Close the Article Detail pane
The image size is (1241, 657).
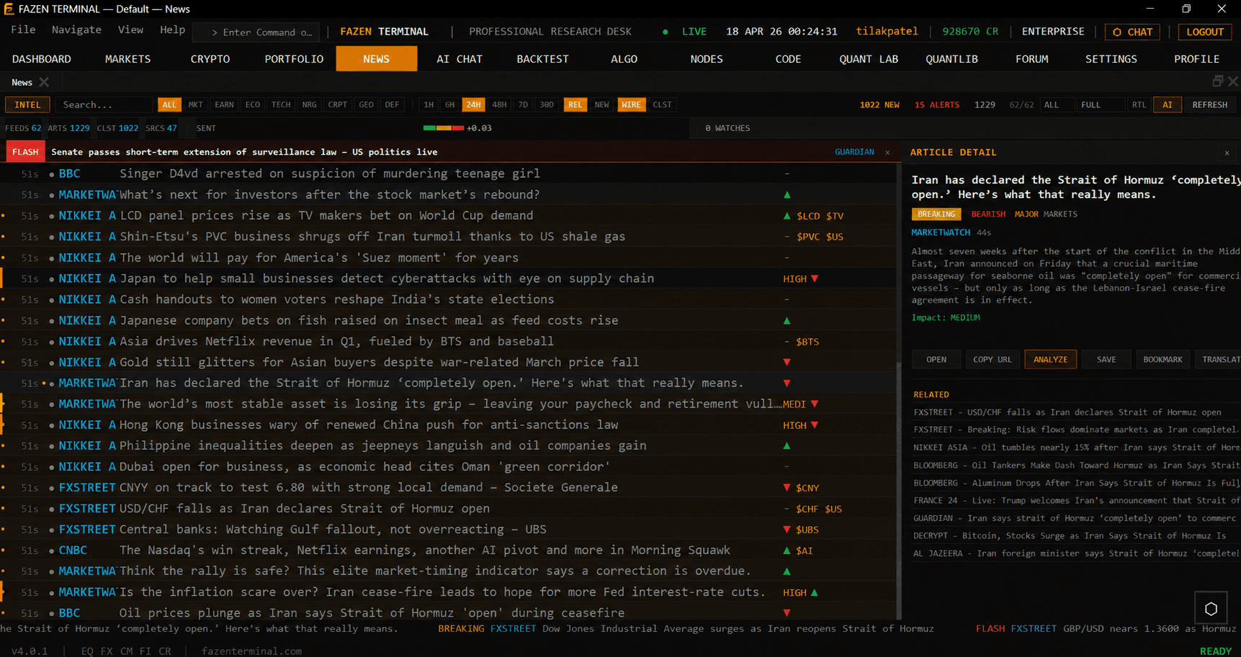point(1227,153)
